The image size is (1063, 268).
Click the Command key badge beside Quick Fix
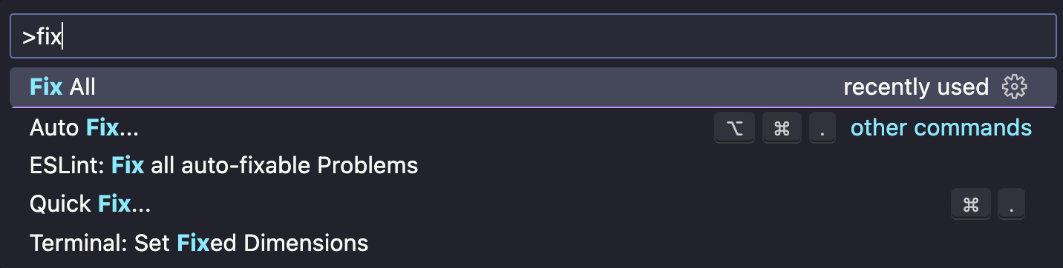971,204
